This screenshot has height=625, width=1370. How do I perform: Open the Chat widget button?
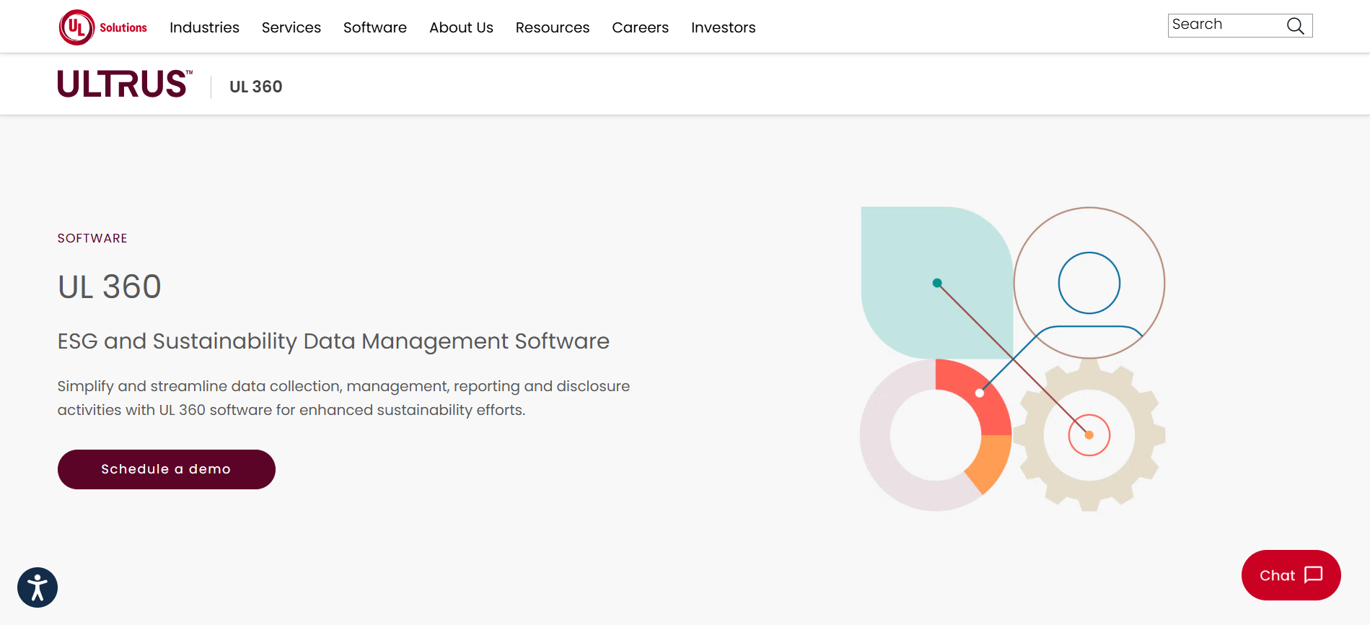[1291, 575]
